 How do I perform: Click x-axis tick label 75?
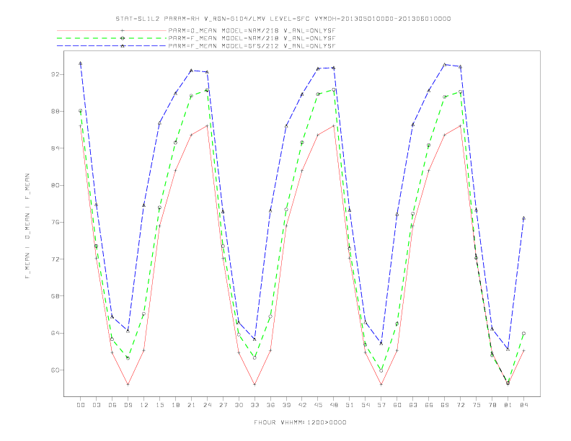(x=477, y=405)
